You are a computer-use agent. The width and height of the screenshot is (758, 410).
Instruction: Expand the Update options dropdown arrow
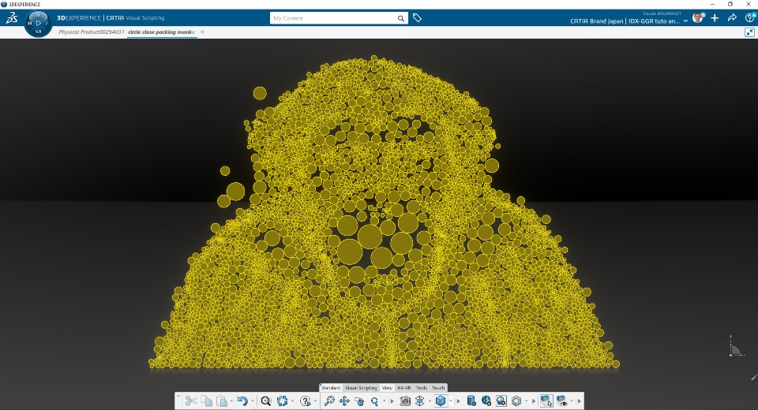tap(292, 401)
